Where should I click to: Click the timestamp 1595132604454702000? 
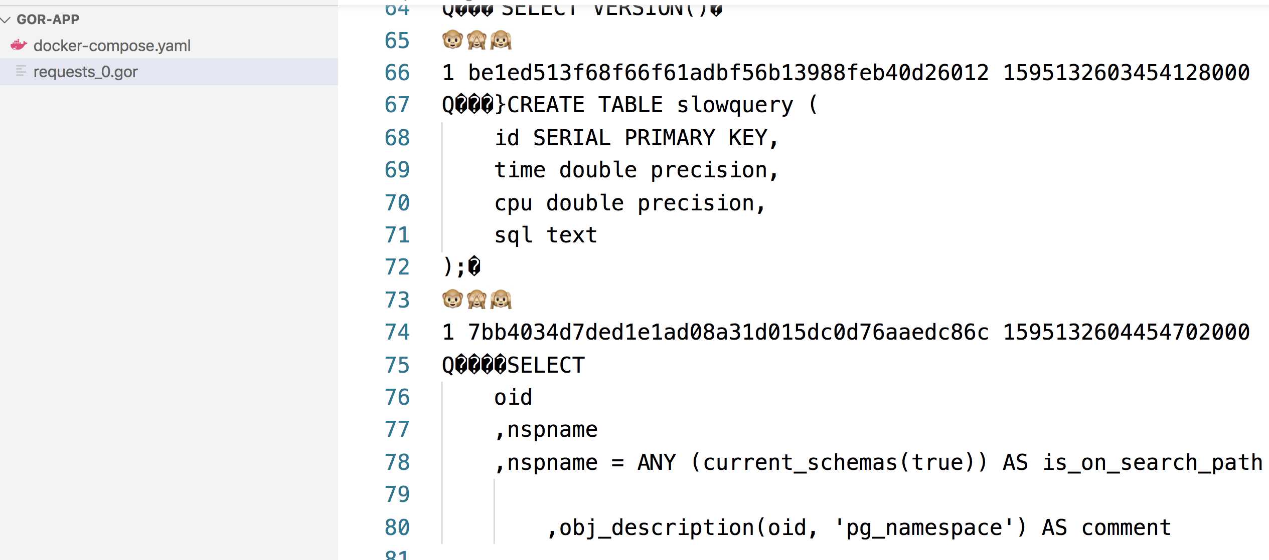coord(1126,333)
